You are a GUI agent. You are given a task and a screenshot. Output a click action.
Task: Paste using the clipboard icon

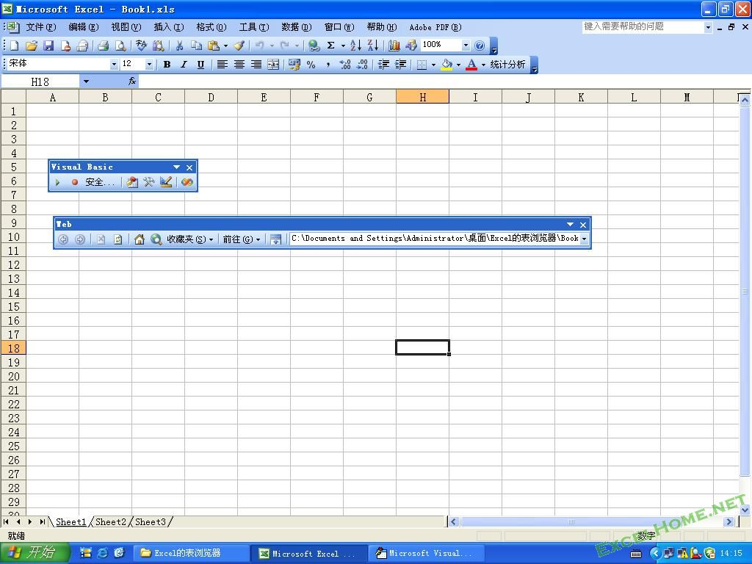tap(214, 46)
